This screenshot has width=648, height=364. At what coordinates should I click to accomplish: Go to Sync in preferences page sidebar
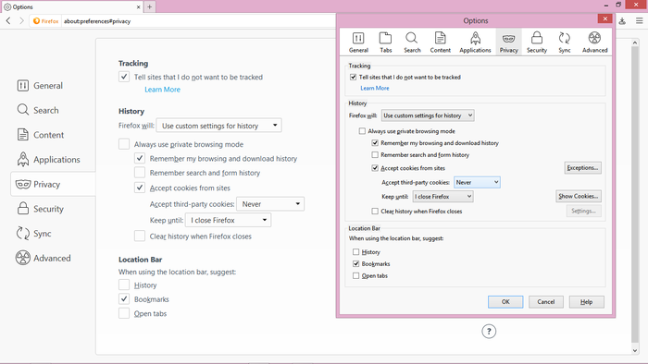click(x=34, y=234)
